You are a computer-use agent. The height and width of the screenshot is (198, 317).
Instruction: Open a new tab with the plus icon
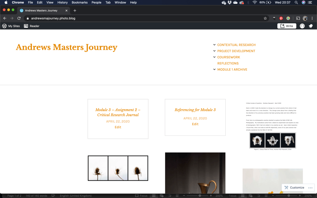pyautogui.click(x=75, y=11)
